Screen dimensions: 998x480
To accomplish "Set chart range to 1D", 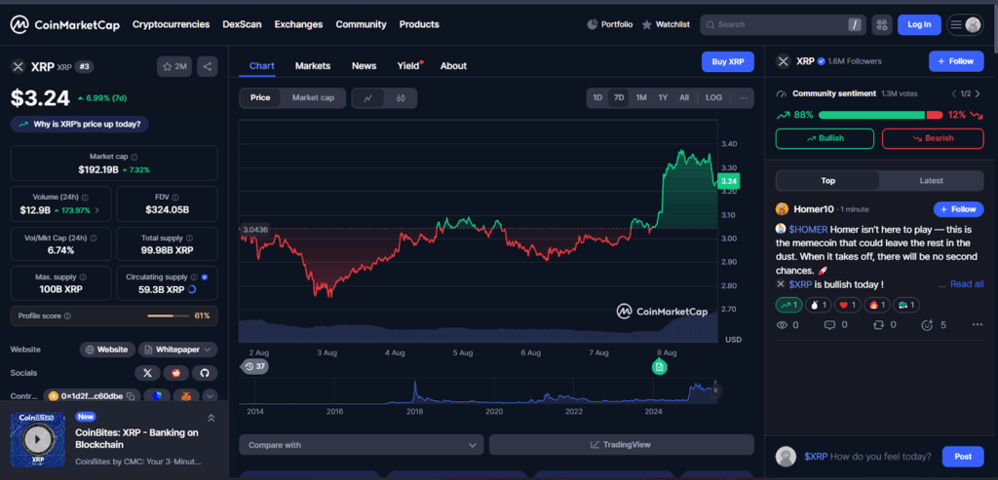I will click(597, 98).
